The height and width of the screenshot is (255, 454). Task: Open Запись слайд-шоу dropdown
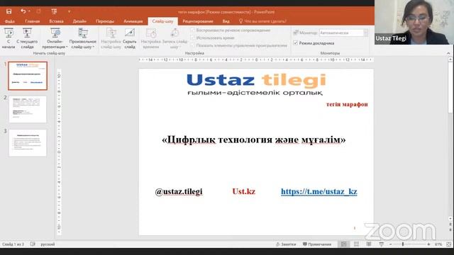pos(175,38)
